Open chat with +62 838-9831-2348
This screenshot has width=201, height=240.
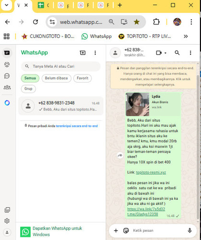pyautogui.click(x=61, y=106)
